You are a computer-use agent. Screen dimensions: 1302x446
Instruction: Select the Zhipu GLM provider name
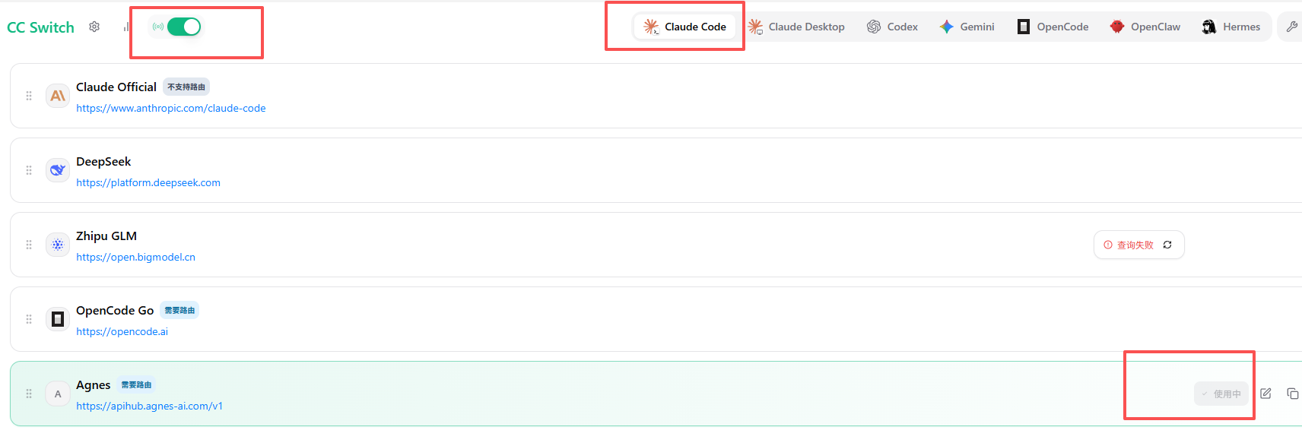(106, 236)
